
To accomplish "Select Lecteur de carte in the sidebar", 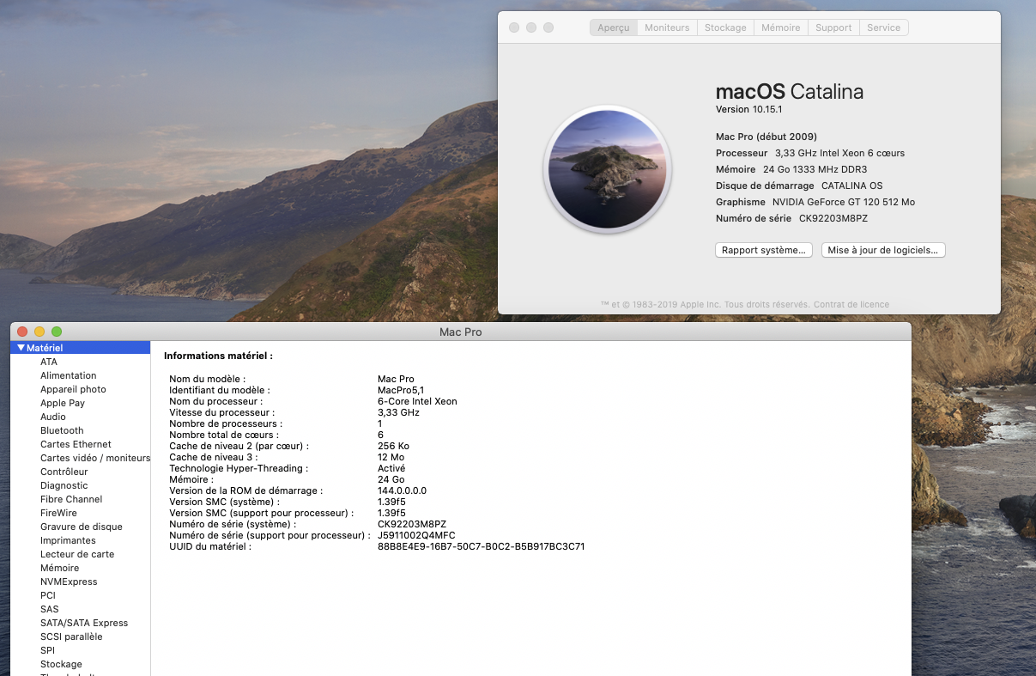I will pyautogui.click(x=77, y=554).
